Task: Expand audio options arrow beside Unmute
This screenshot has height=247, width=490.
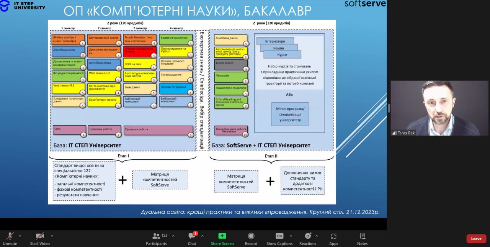Action: click(20, 236)
